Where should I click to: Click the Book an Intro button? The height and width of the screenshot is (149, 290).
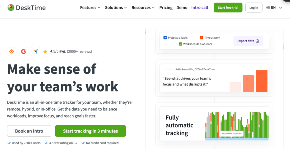point(29,131)
